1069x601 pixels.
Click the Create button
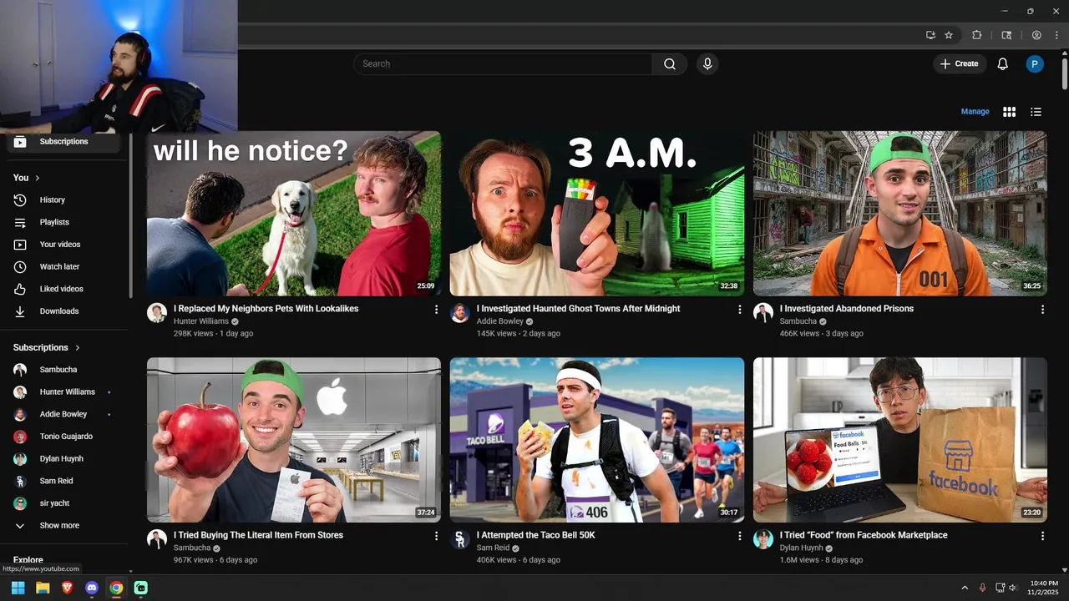(x=959, y=64)
